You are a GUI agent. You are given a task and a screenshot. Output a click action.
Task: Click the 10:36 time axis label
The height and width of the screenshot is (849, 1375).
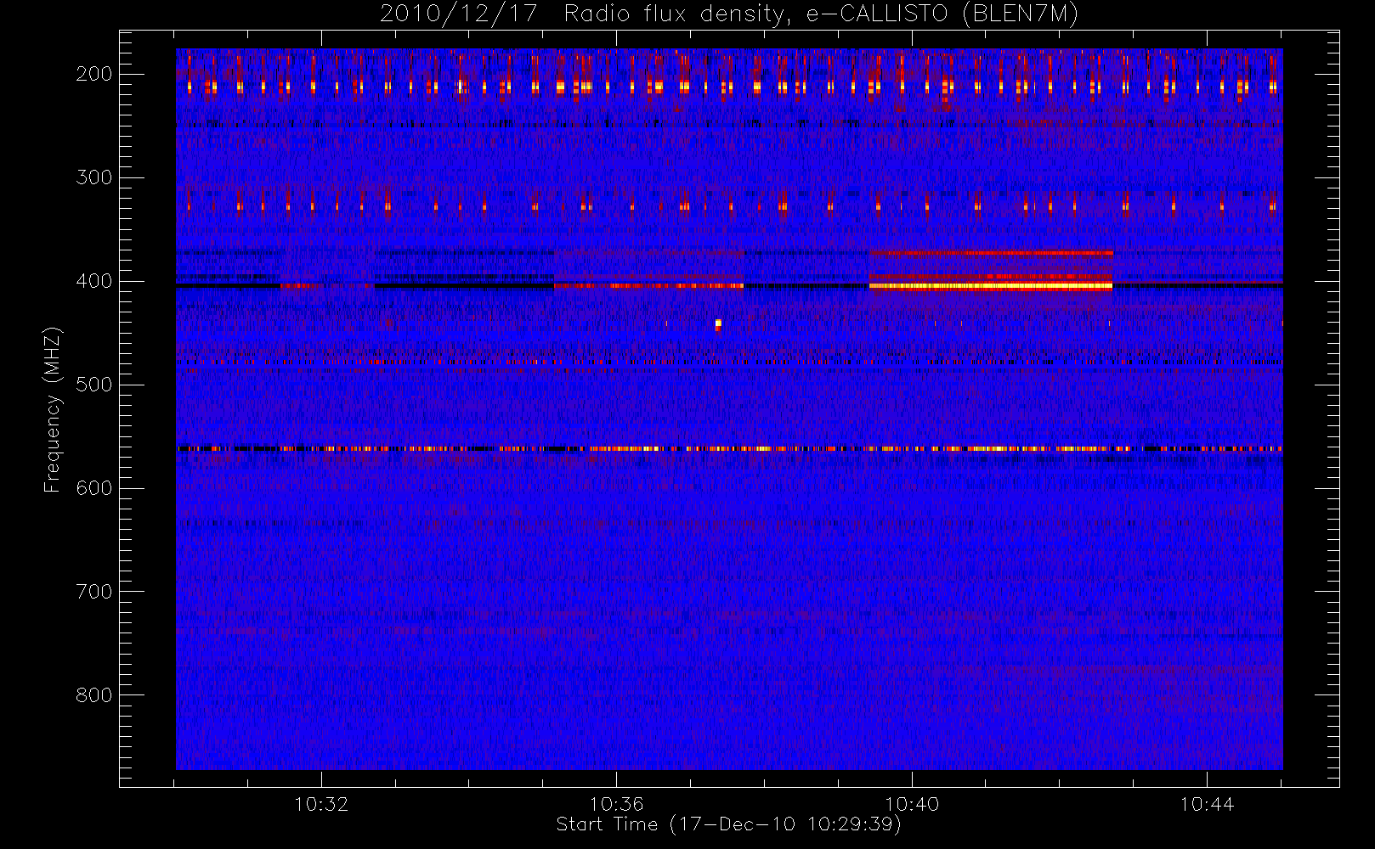click(x=616, y=804)
